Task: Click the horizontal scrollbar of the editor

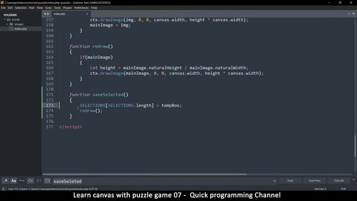Action: [144, 174]
